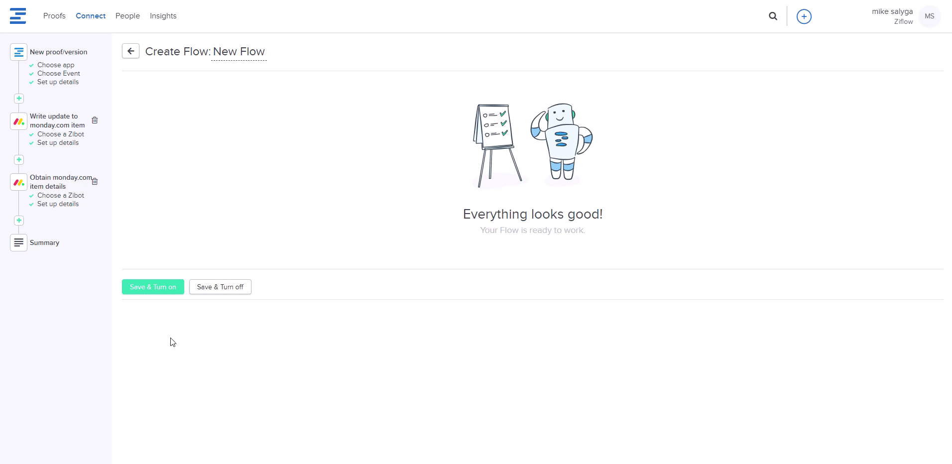
Task: Add a step after Write update step
Action: (19, 160)
